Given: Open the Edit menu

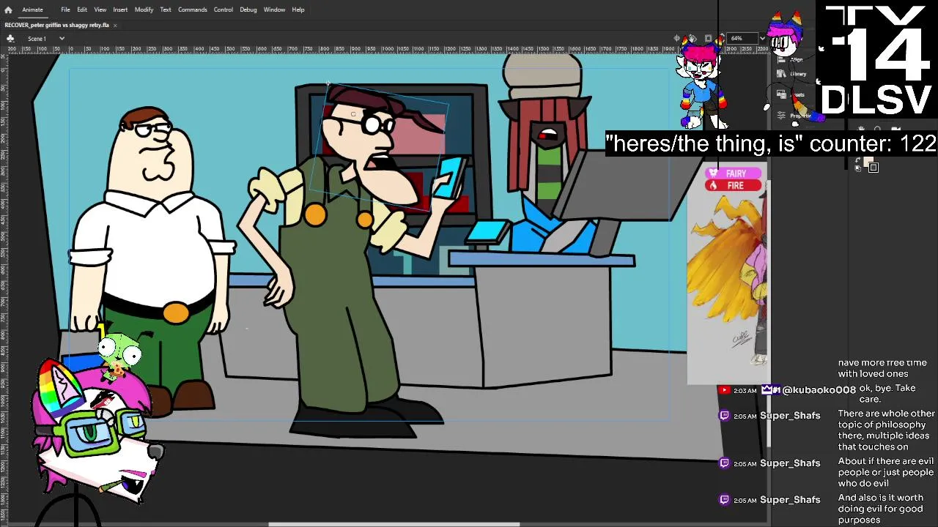Looking at the screenshot, I should pyautogui.click(x=82, y=10).
